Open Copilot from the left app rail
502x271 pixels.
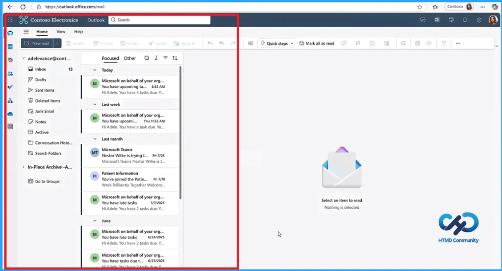(x=10, y=60)
